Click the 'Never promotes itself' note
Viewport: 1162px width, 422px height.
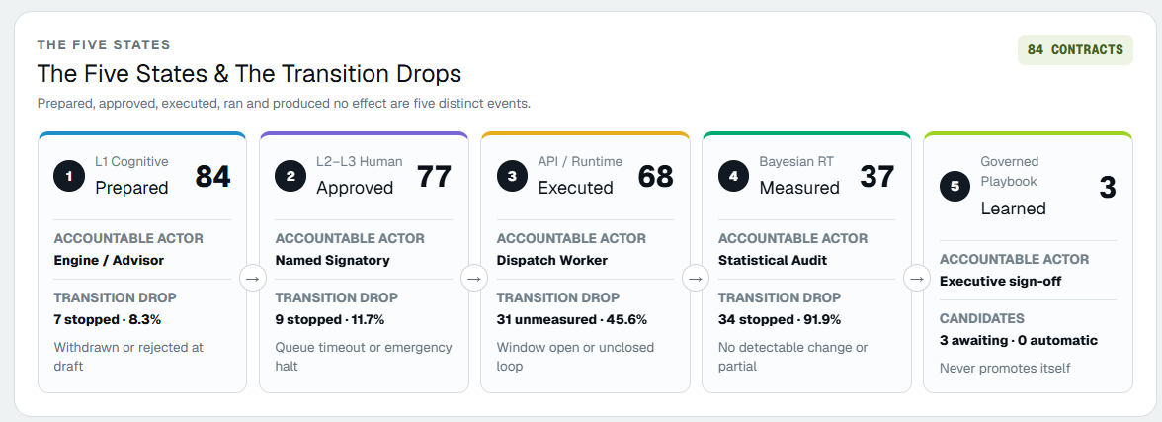pyautogui.click(x=1005, y=368)
